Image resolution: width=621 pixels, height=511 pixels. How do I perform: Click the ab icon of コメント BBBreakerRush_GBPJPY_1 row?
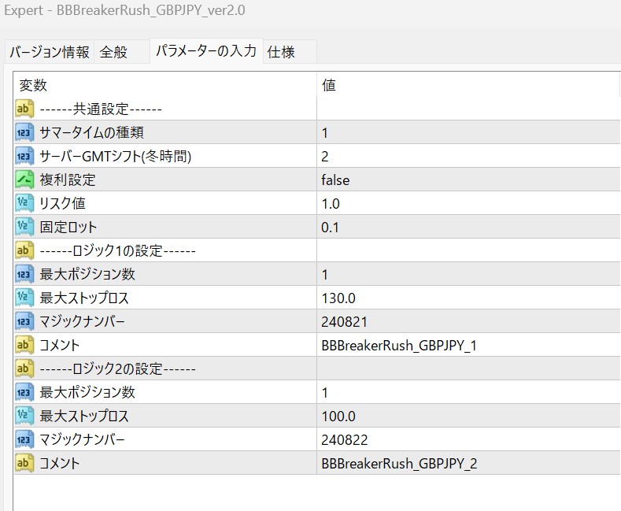pos(24,345)
